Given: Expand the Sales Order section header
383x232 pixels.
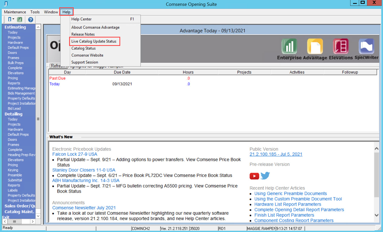Looking at the screenshot, I should 20,206.
